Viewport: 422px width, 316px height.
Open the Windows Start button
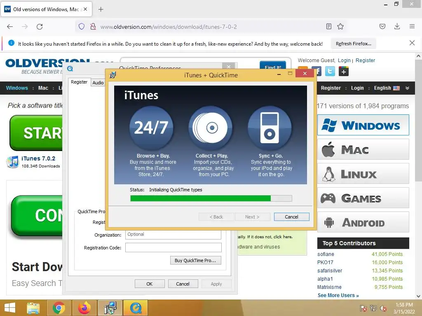pyautogui.click(x=10, y=308)
